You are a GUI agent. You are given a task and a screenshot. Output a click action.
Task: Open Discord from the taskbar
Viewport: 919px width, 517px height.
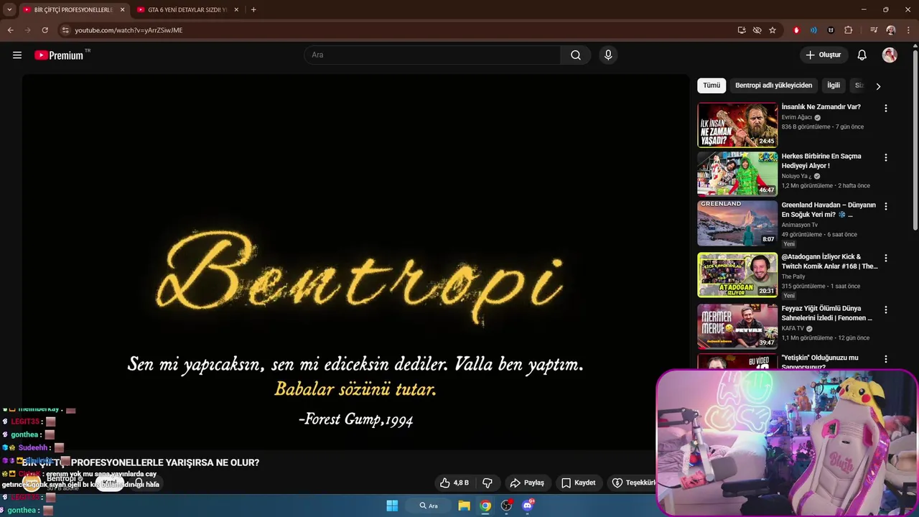[528, 506]
